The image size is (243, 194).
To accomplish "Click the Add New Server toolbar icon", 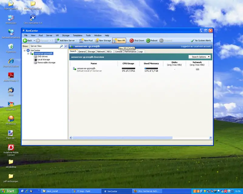I will (57, 41).
